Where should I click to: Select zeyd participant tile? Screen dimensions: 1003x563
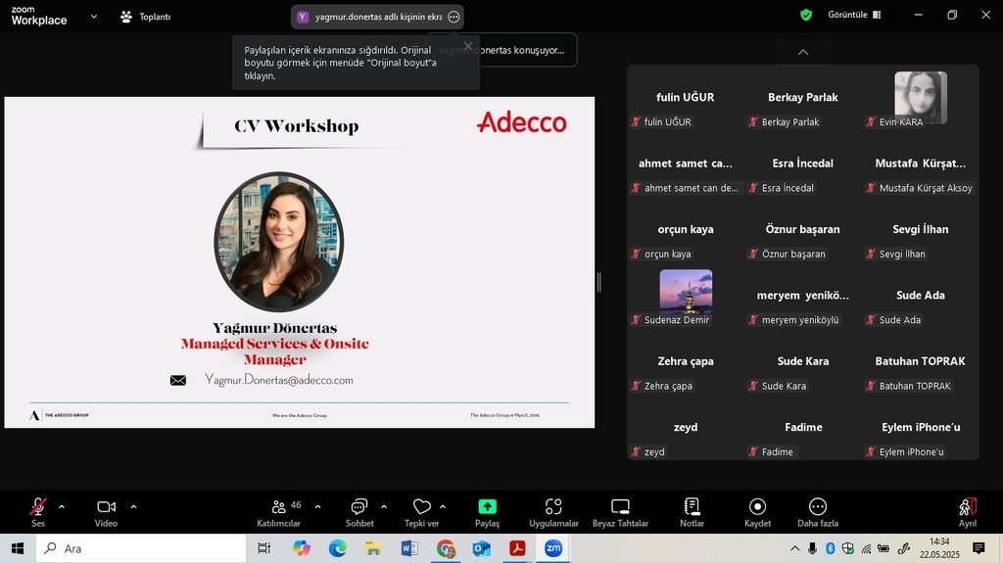(685, 427)
